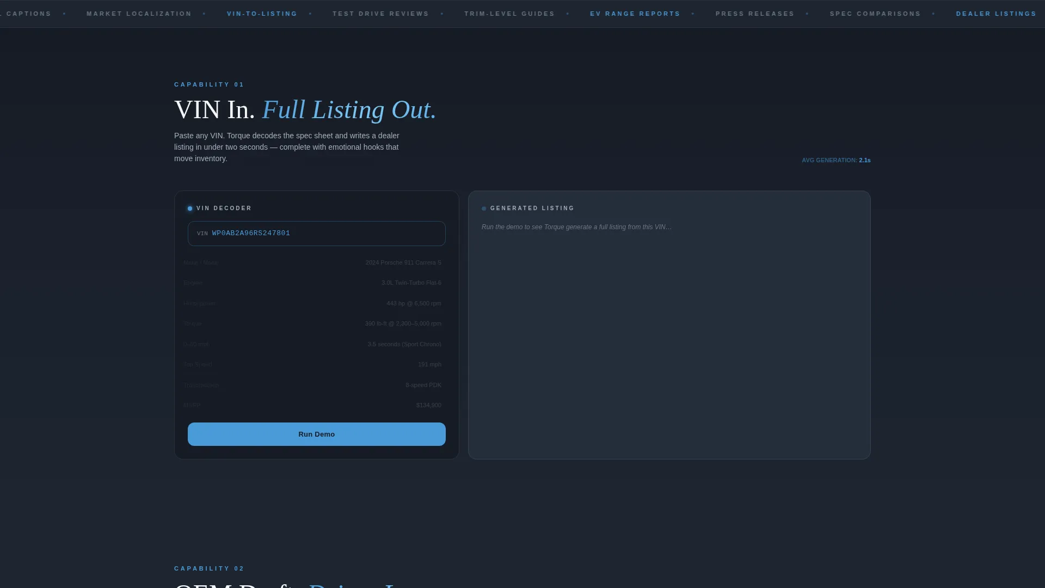Click the Engine row label

pyautogui.click(x=193, y=283)
